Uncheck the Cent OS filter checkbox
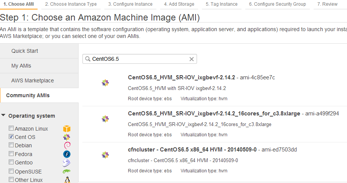Screen dimensions: 347x183 click(11, 137)
